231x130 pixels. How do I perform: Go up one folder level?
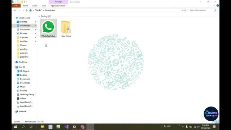click(x=26, y=10)
